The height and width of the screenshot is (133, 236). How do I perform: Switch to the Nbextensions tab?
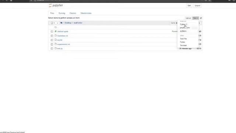click(x=86, y=13)
